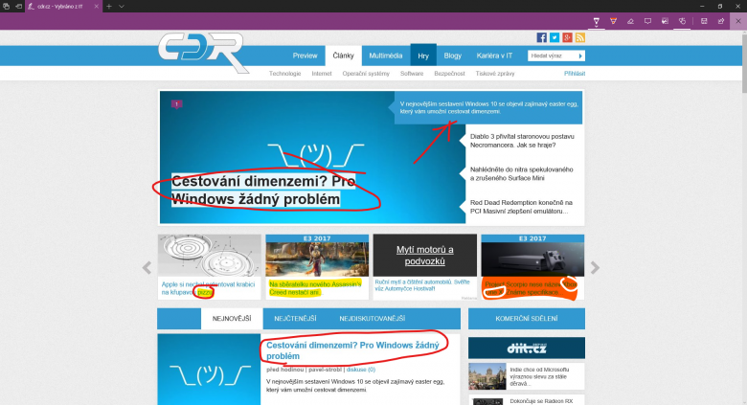Submit search with the arrow button
The height and width of the screenshot is (405, 747).
click(x=580, y=56)
